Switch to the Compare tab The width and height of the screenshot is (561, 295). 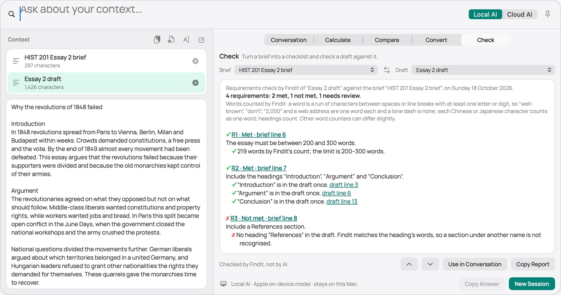(387, 40)
